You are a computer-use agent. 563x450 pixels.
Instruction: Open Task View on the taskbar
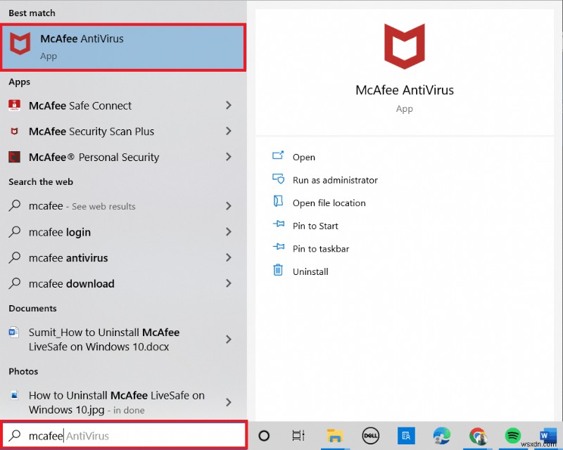[x=298, y=436]
